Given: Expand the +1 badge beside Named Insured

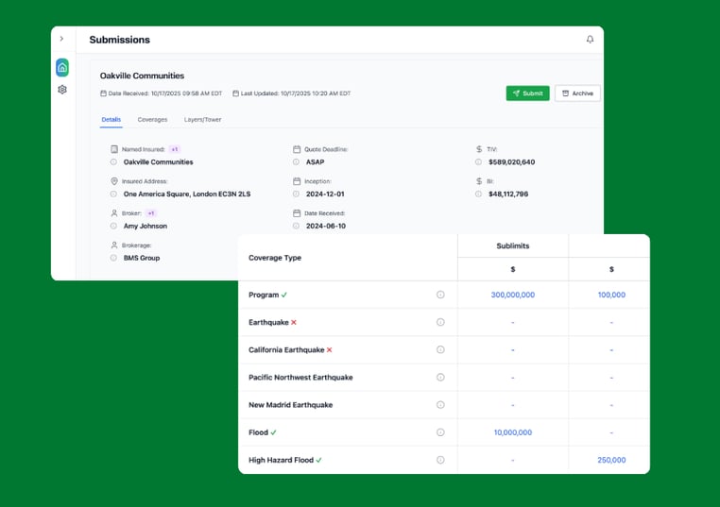Looking at the screenshot, I should coord(175,149).
